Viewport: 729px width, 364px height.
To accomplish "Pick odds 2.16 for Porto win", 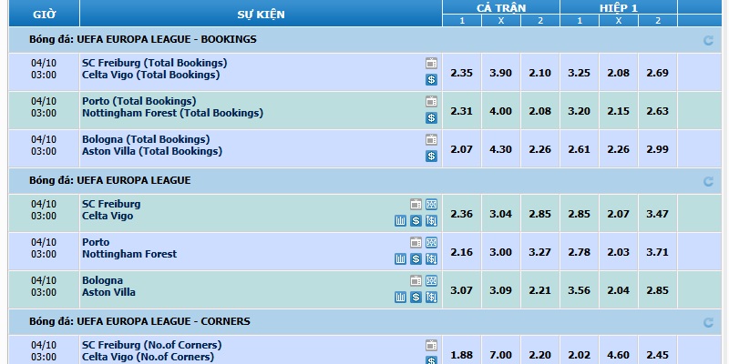I will 462,252.
